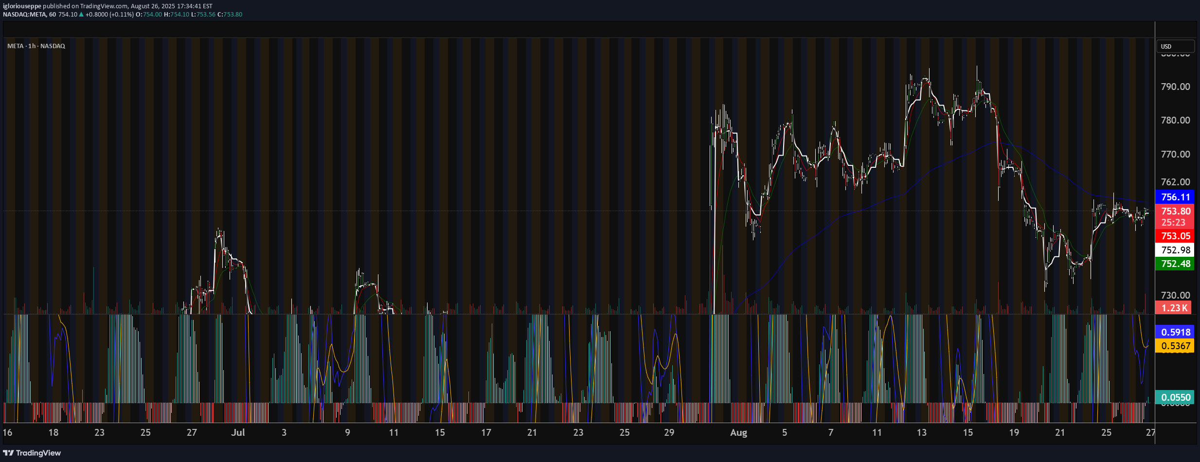Image resolution: width=1200 pixels, height=462 pixels.
Task: Click the O:754.00 open value
Action: tap(148, 15)
